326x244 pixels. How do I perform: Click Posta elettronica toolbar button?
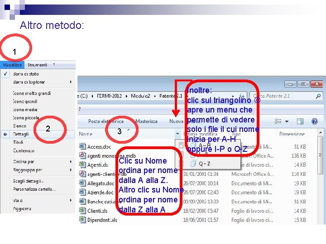pyautogui.click(x=106, y=122)
